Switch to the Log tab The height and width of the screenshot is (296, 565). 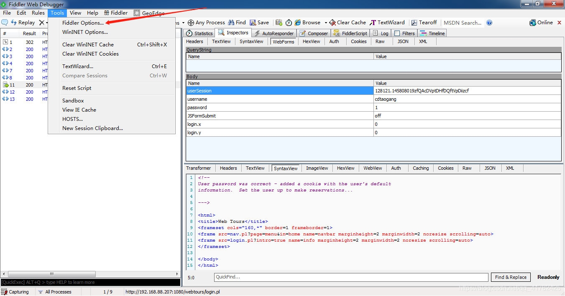[381, 33]
